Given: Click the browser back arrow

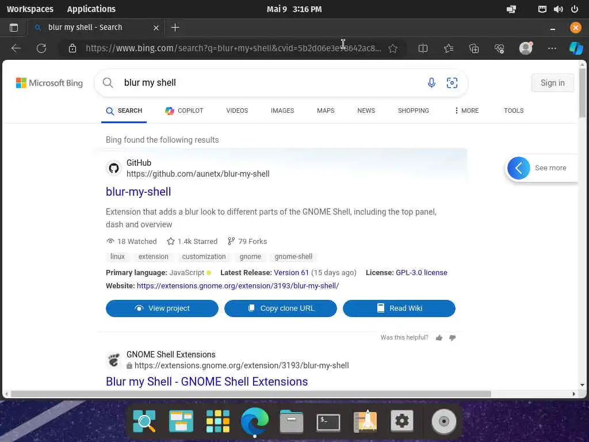Looking at the screenshot, I should pyautogui.click(x=16, y=48).
